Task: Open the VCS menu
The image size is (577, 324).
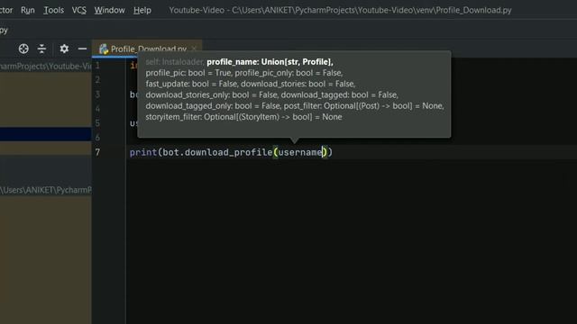Action: pos(79,10)
